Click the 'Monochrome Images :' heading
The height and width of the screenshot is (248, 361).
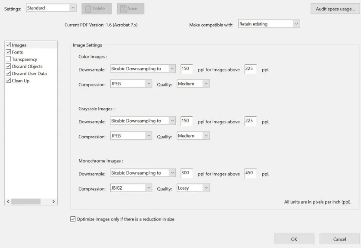[100, 161]
